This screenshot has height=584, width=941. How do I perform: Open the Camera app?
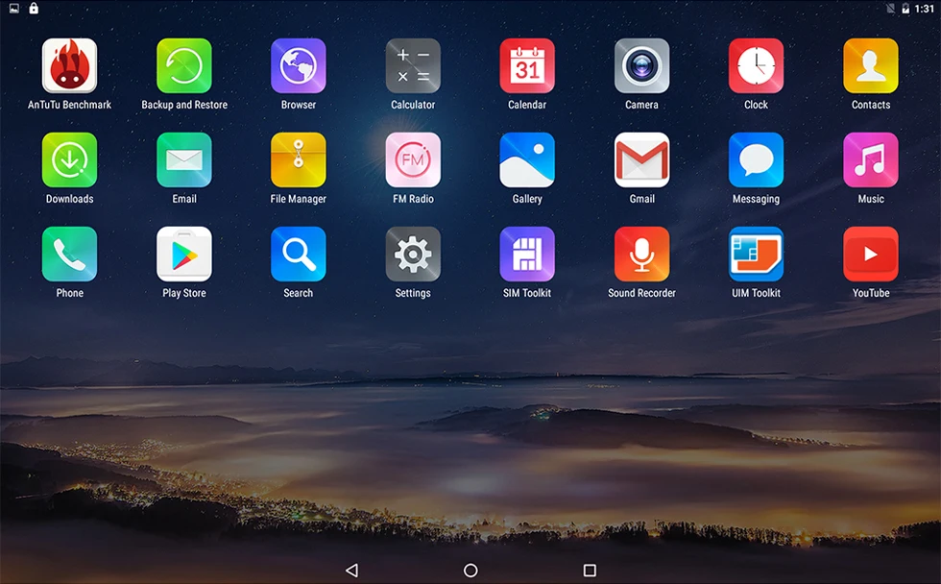[x=641, y=66]
